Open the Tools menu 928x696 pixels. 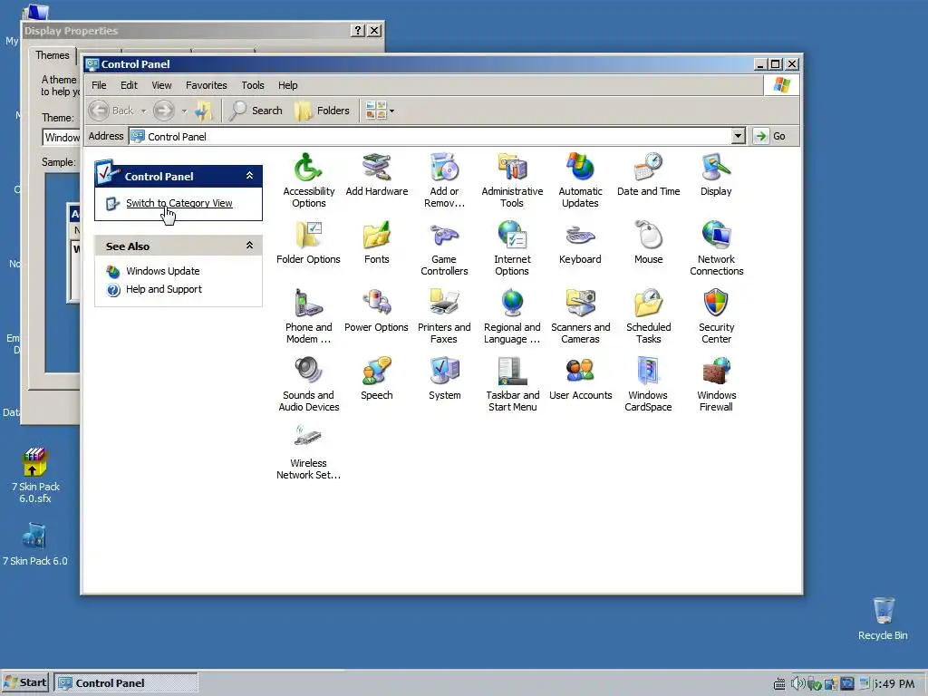coord(253,85)
